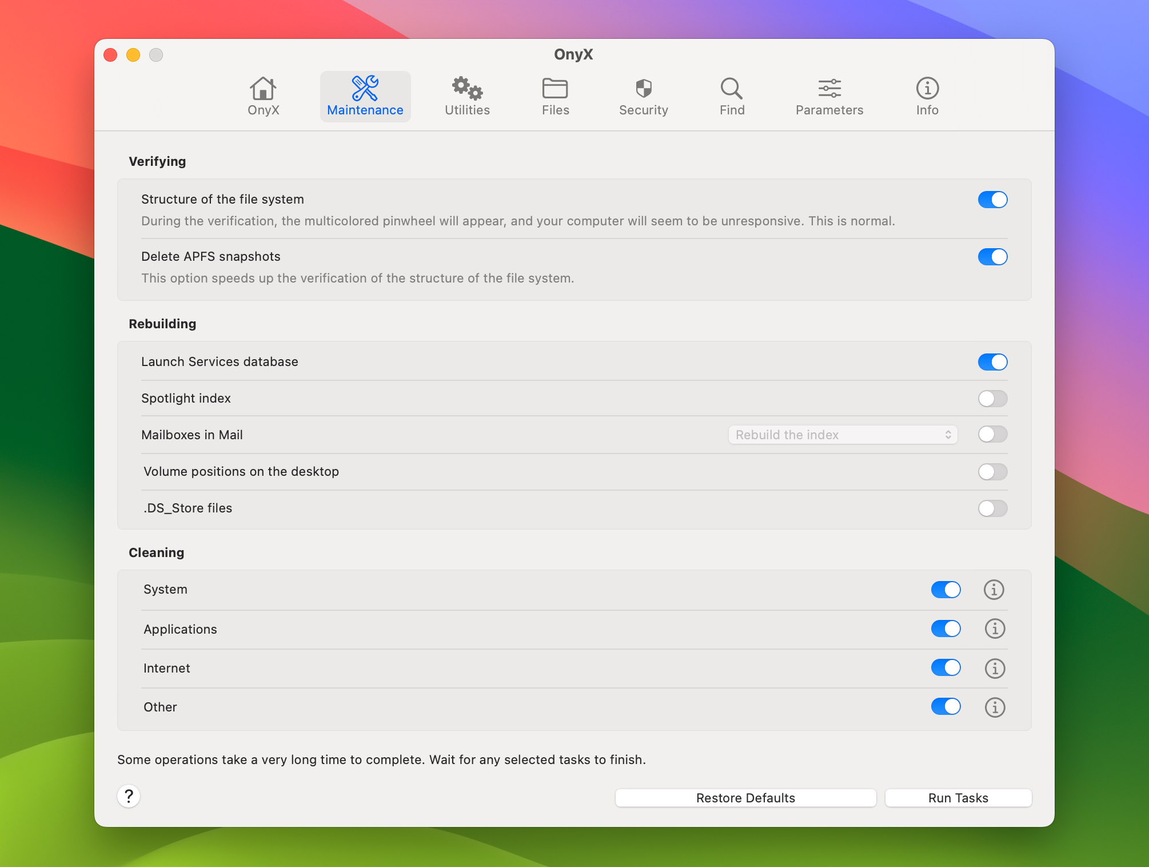Minimize the OnyX window with yellow button
This screenshot has height=867, width=1149.
point(133,55)
